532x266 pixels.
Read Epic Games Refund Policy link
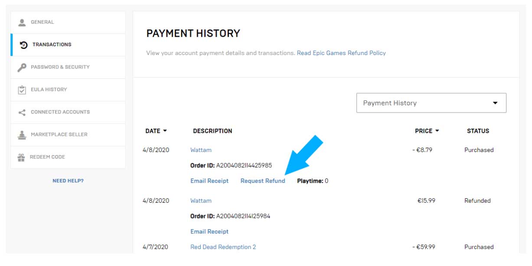click(341, 53)
